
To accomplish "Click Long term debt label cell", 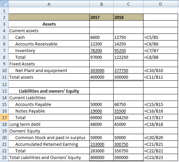I will coord(49,124).
